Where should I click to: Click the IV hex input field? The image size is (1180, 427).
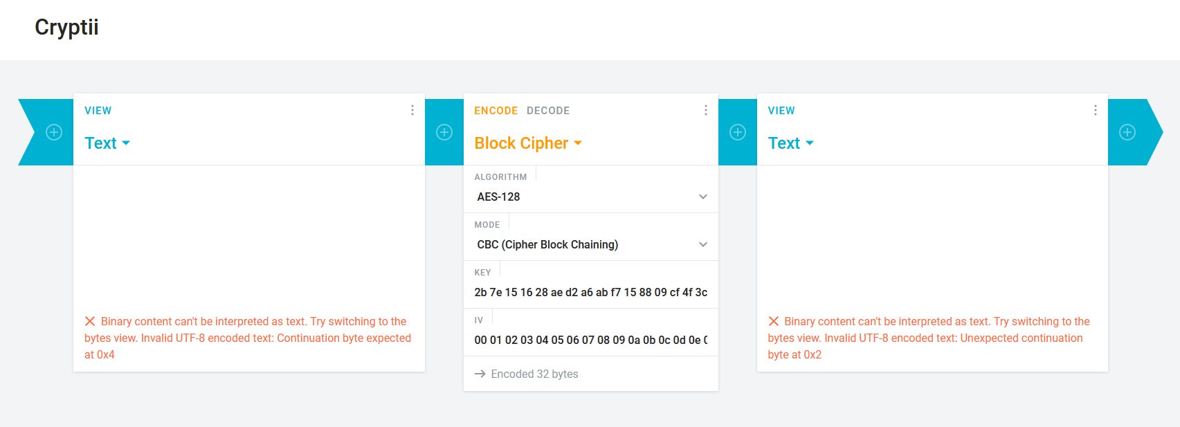591,340
